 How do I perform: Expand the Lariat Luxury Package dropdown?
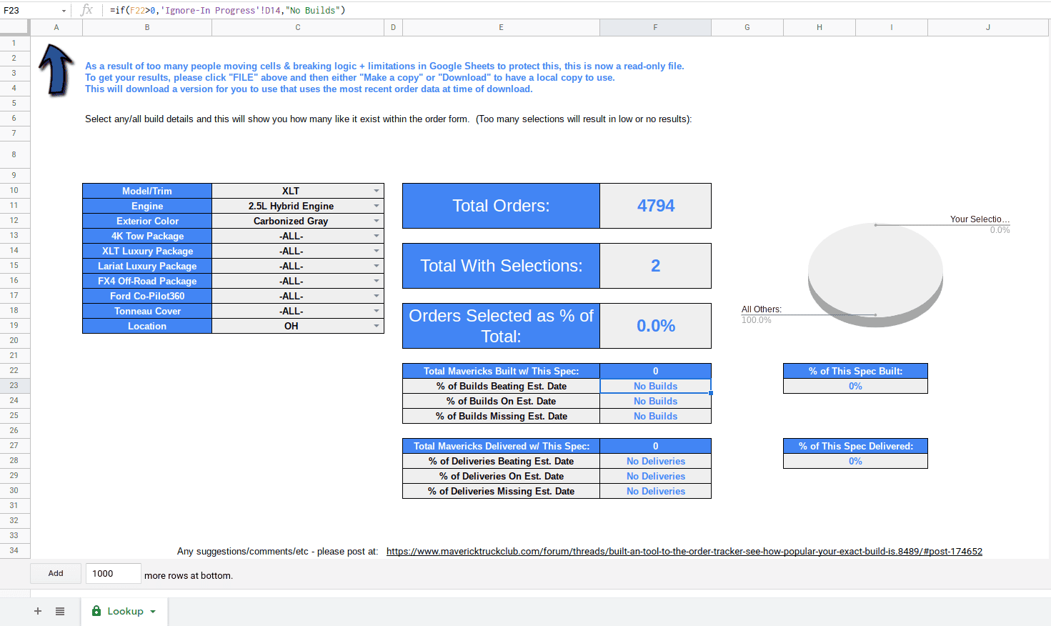[377, 266]
